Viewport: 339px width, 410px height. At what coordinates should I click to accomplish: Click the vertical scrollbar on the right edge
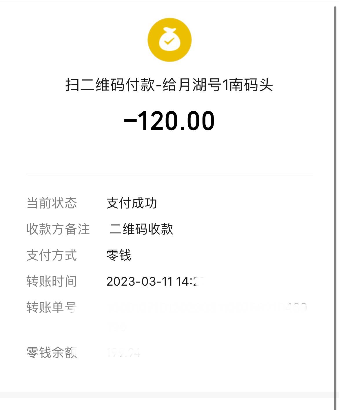click(335, 197)
